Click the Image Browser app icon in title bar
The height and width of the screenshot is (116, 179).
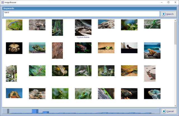3,2
